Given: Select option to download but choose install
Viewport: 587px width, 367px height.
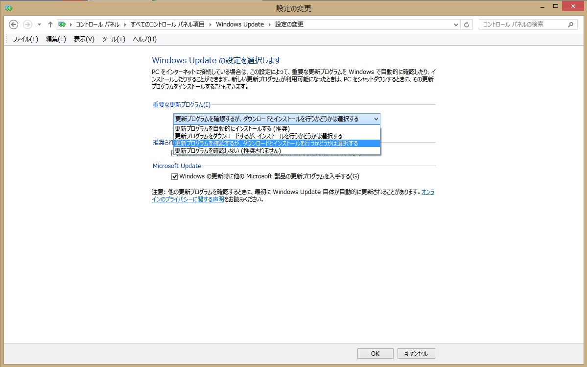Looking at the screenshot, I should (277, 136).
